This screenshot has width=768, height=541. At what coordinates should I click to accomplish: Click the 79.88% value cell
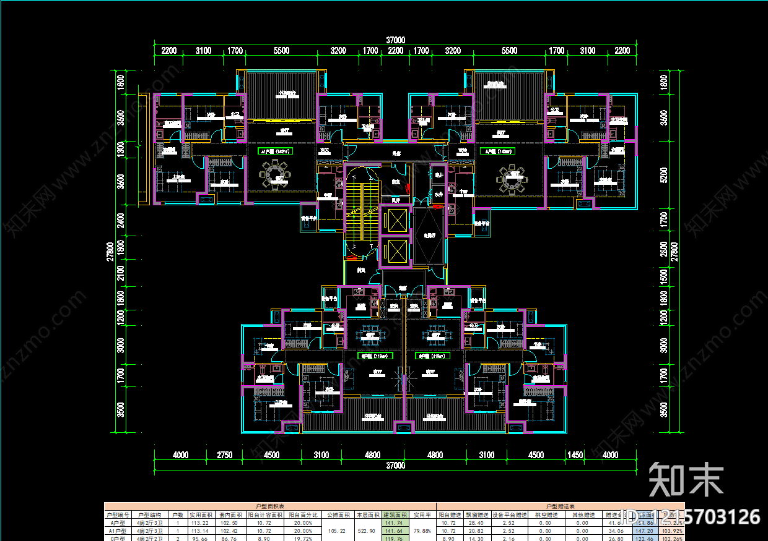(x=422, y=530)
